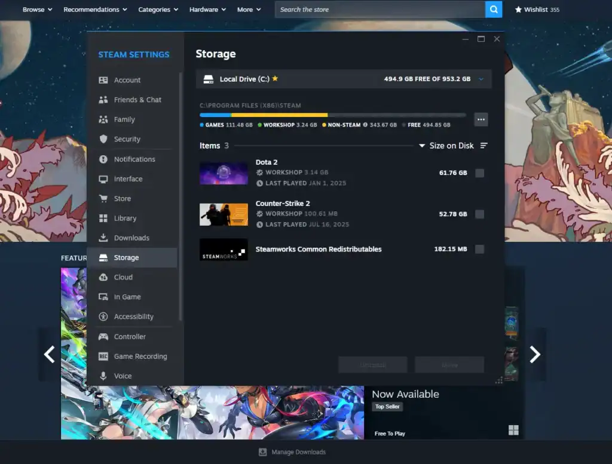Check the Steamworks Common Redistributables checkbox
Image resolution: width=612 pixels, height=464 pixels.
pos(479,249)
